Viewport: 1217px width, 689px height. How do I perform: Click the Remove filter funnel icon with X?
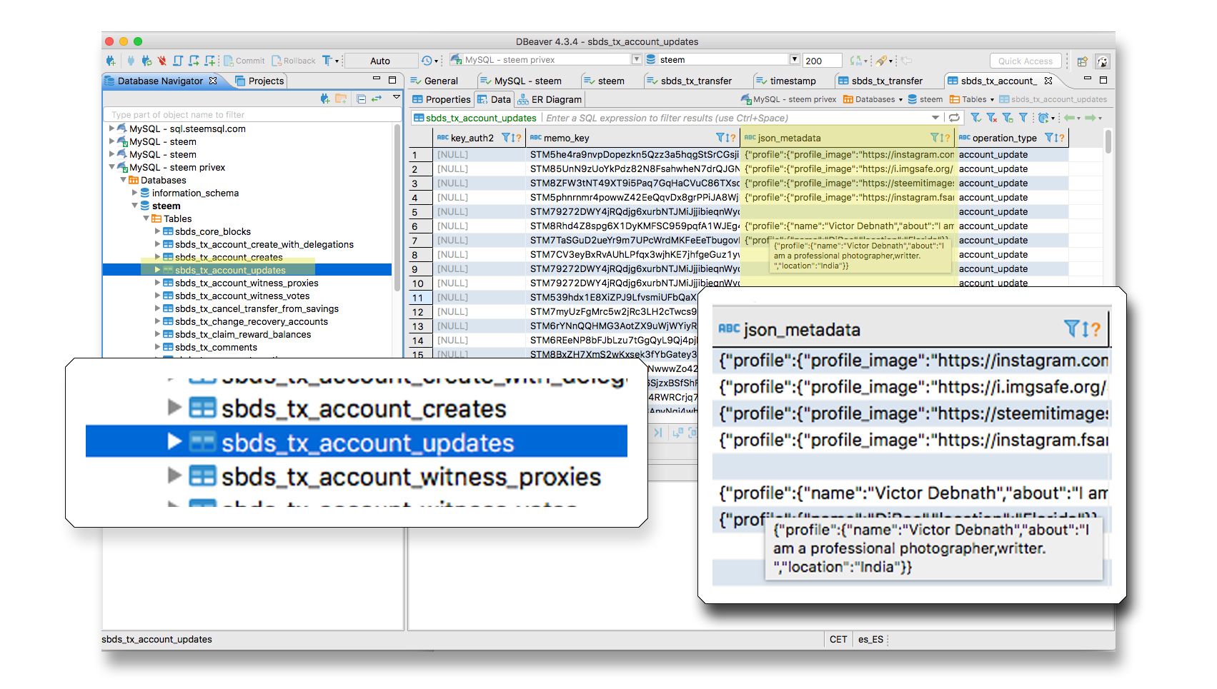(x=992, y=117)
